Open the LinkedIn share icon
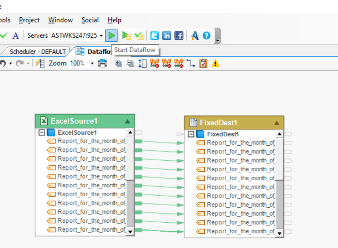 click(167, 35)
